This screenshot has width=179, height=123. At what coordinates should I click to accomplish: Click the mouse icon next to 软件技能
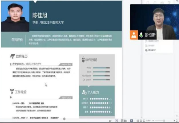[x=83, y=60]
